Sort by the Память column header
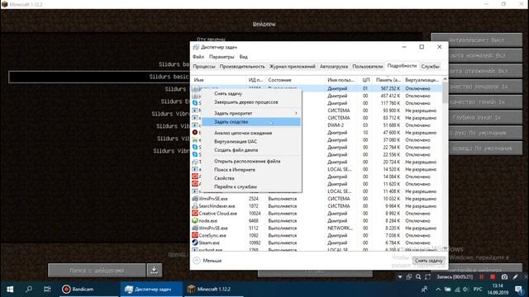This screenshot has width=529, height=297. tap(388, 80)
